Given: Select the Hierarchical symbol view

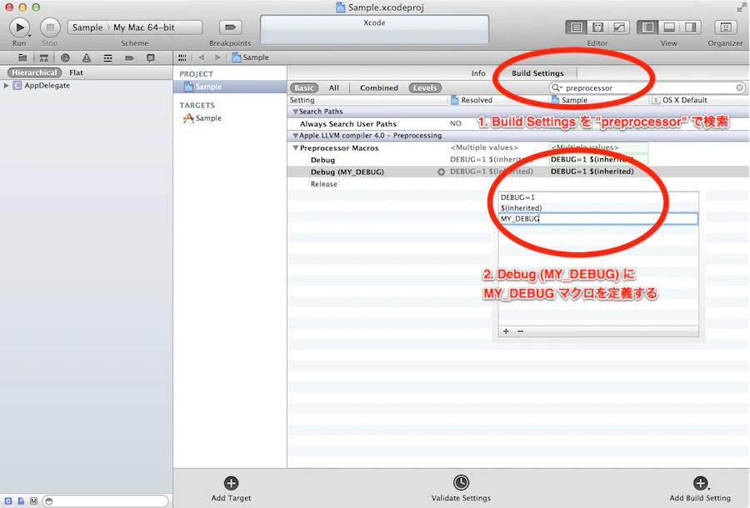Looking at the screenshot, I should point(34,72).
